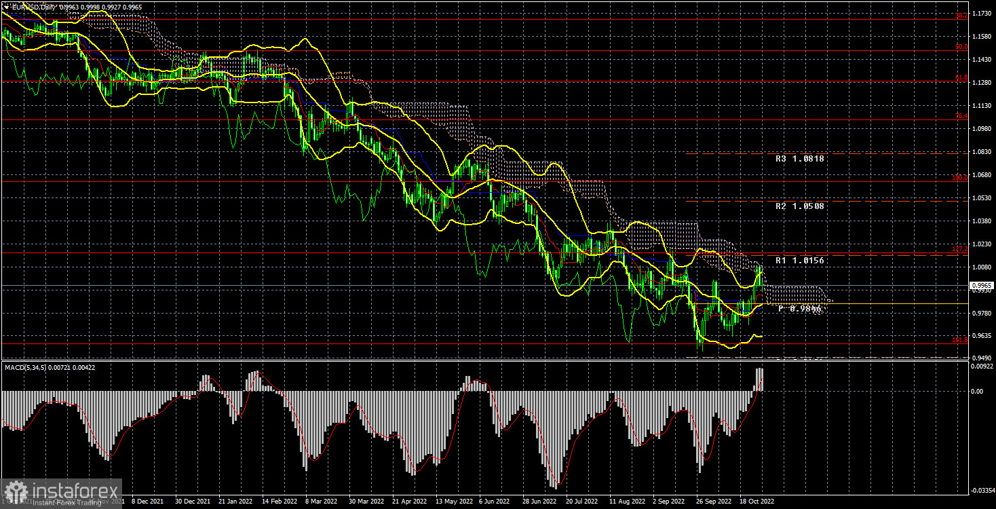Click the 1.0380 price axis label
Image resolution: width=996 pixels, height=509 pixels.
click(x=982, y=221)
